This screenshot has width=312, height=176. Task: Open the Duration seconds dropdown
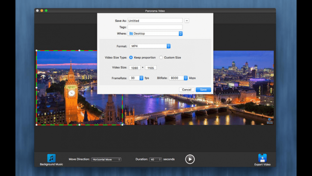155,159
